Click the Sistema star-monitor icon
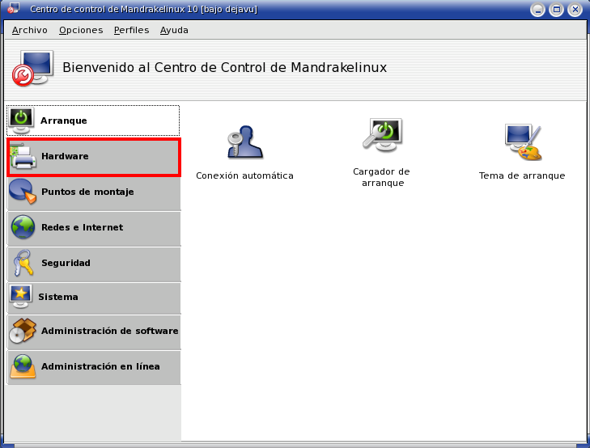This screenshot has height=448, width=590. [x=21, y=297]
